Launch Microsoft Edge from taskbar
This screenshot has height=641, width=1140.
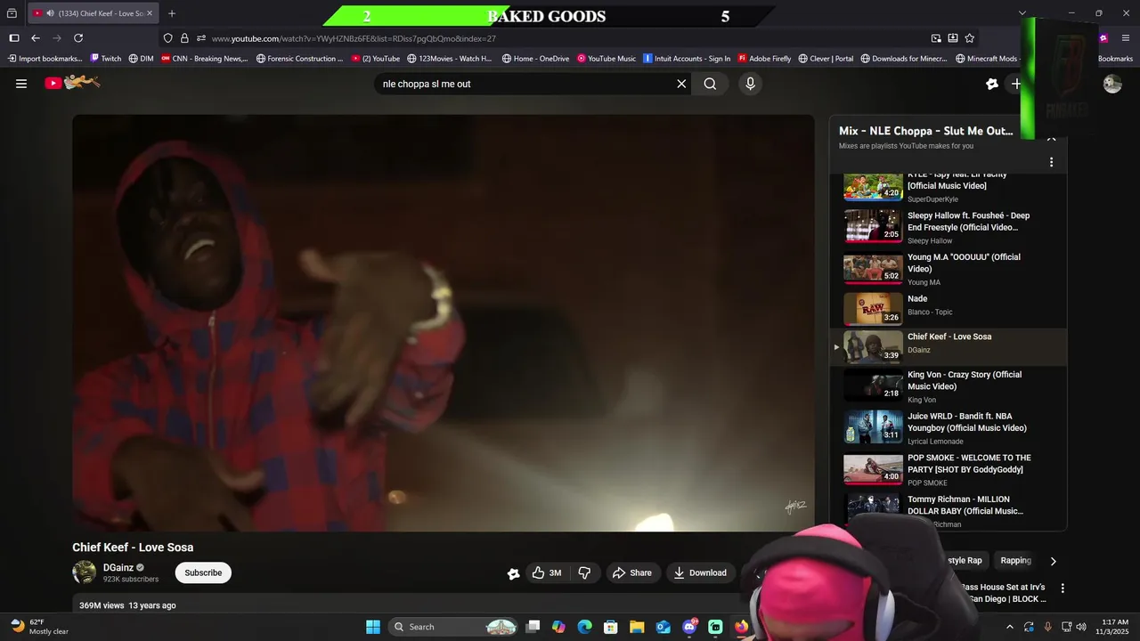584,627
